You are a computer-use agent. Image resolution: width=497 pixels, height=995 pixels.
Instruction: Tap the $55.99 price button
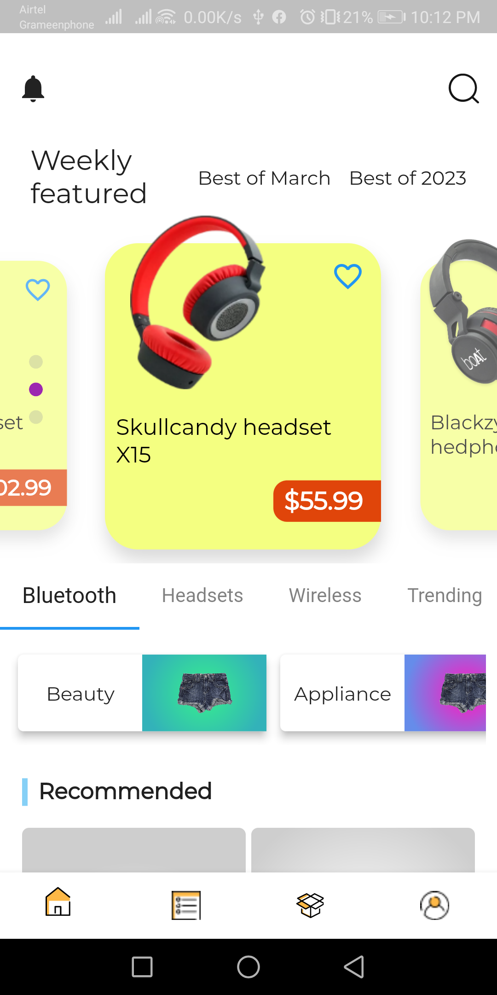[x=327, y=501]
